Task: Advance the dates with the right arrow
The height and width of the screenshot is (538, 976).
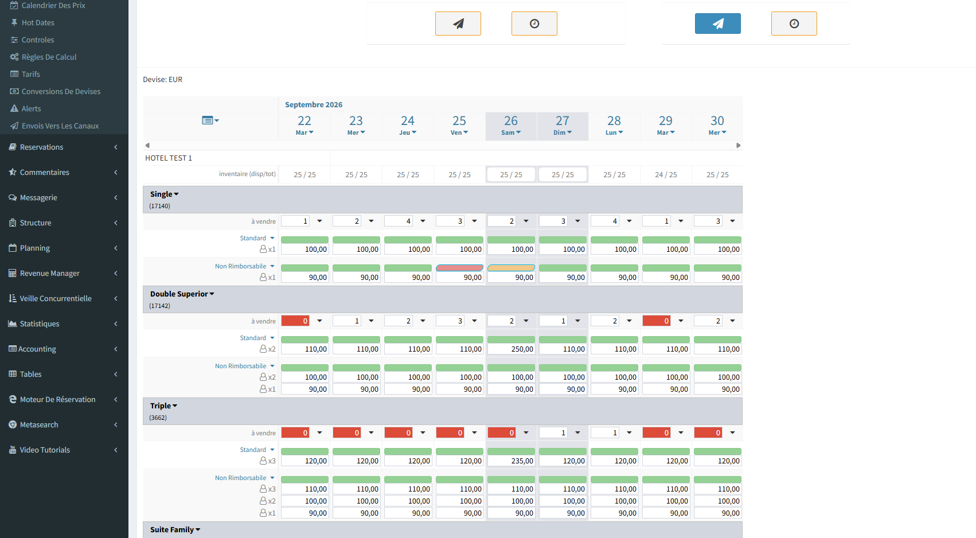Action: (x=739, y=145)
